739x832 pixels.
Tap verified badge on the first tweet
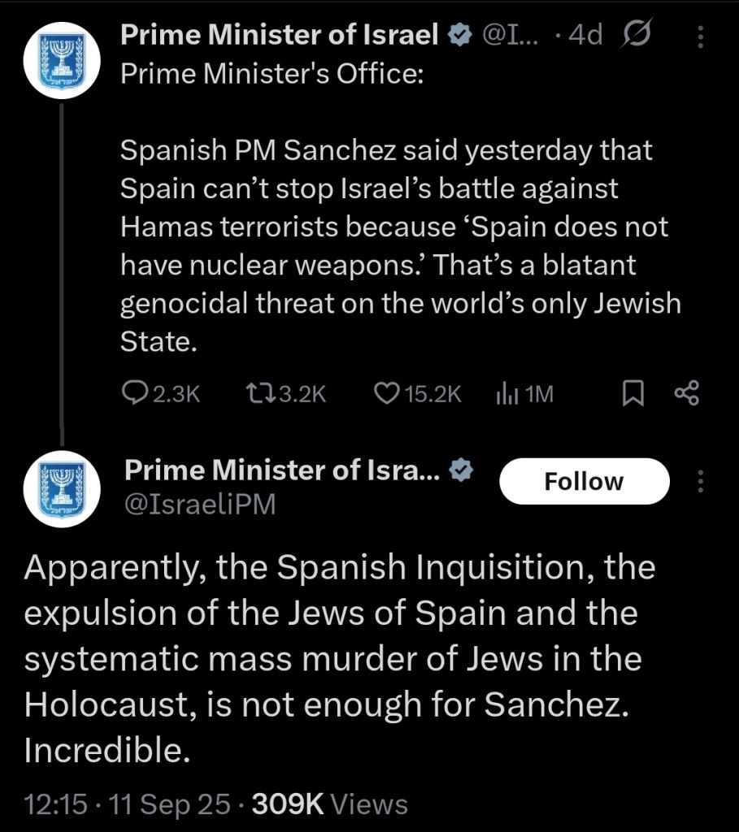click(459, 36)
